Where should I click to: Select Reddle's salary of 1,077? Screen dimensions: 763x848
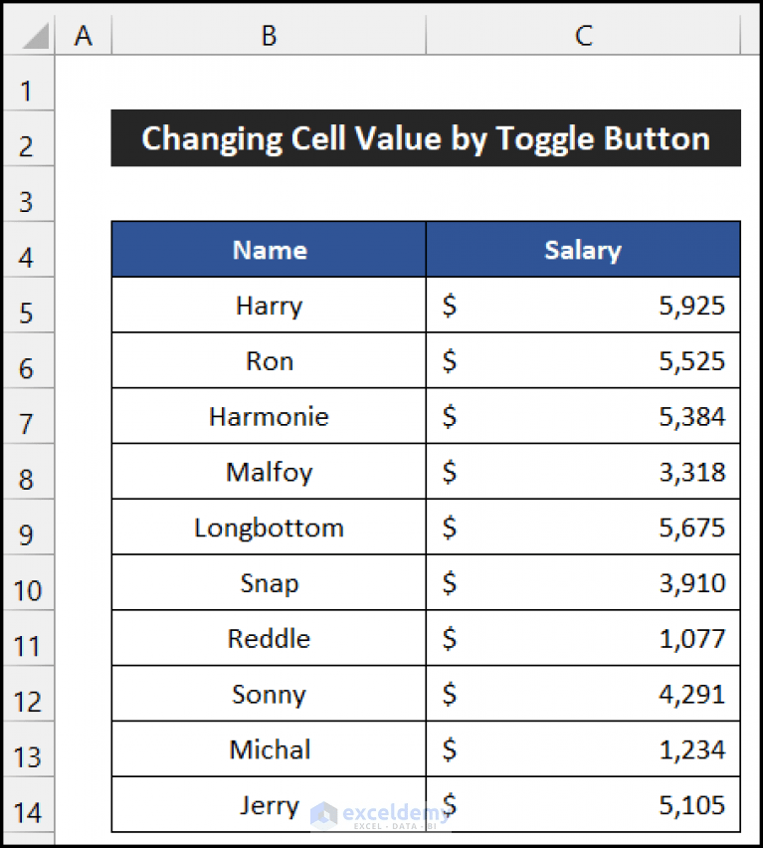(x=582, y=638)
